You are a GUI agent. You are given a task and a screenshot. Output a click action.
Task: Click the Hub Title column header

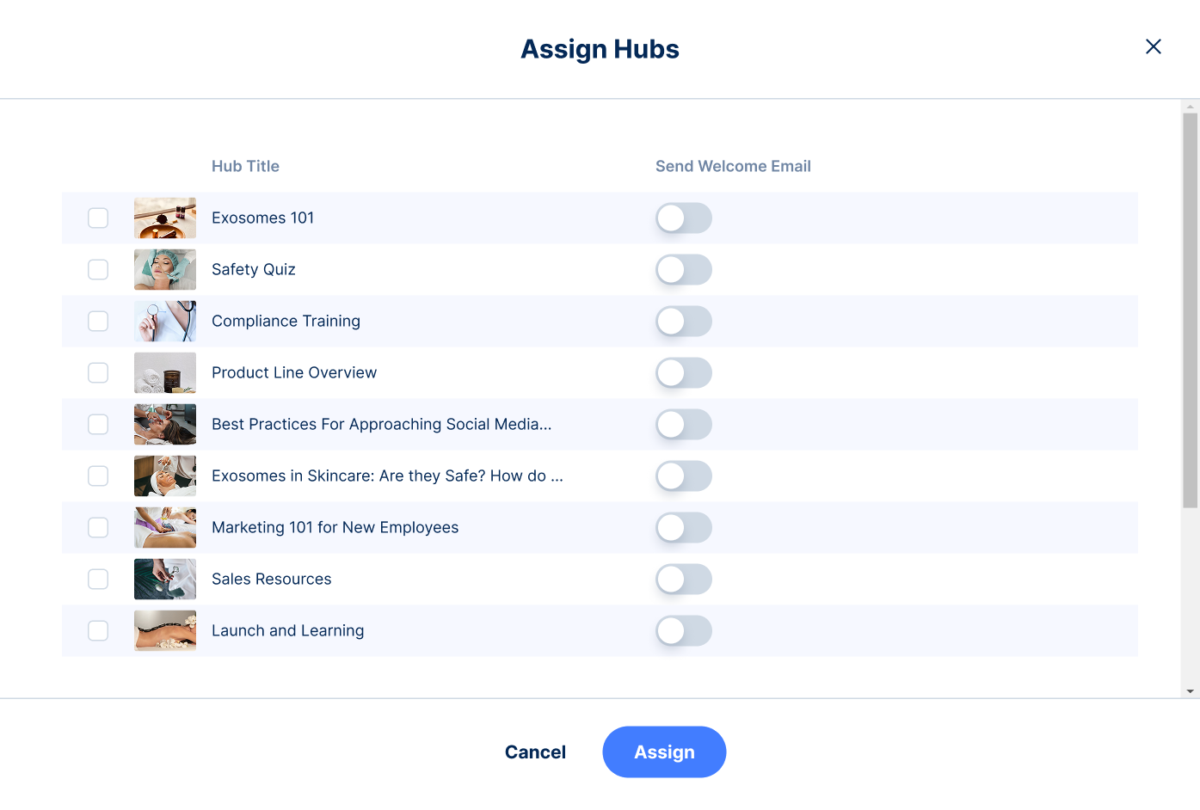tap(245, 166)
